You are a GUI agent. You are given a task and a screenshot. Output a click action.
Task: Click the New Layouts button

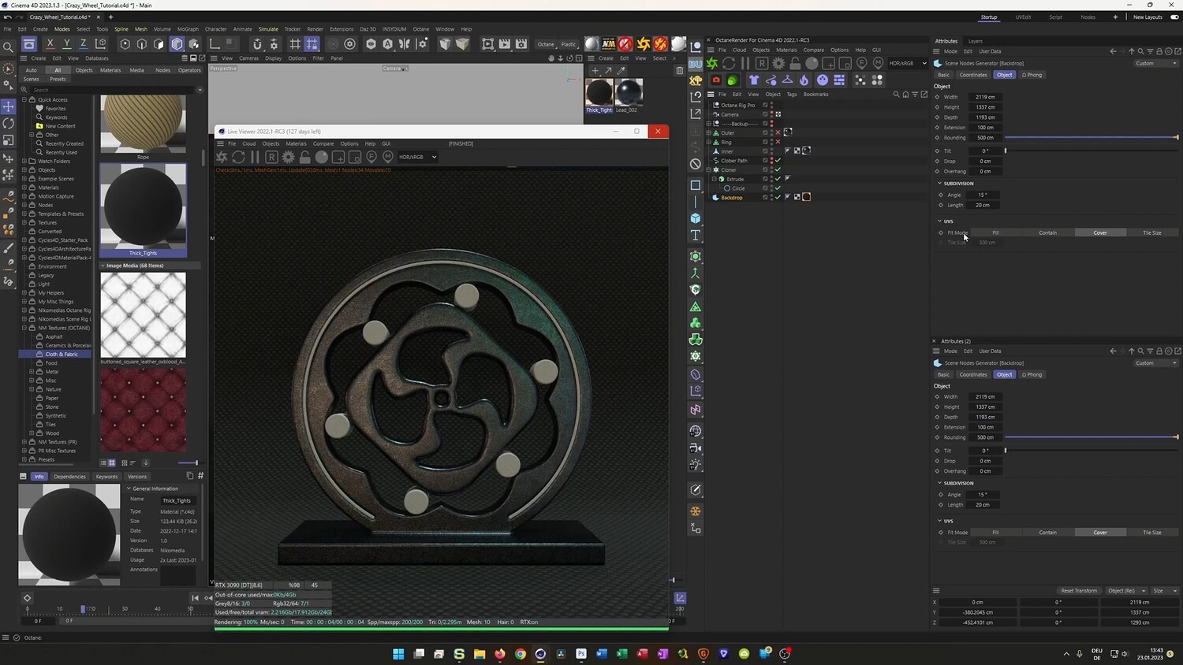click(x=1148, y=17)
